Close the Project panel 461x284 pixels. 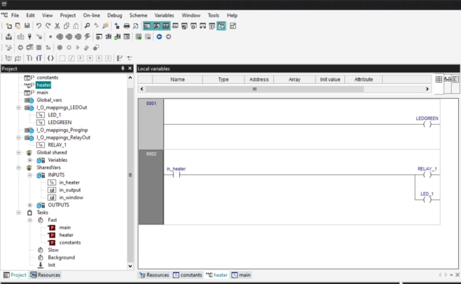[x=130, y=68]
